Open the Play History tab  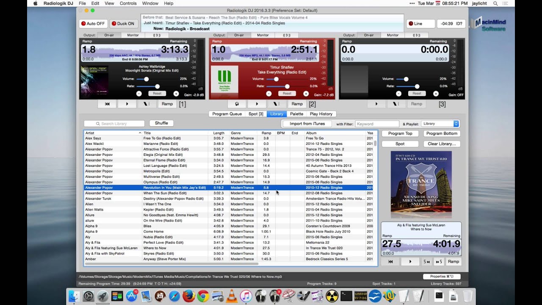(321, 114)
